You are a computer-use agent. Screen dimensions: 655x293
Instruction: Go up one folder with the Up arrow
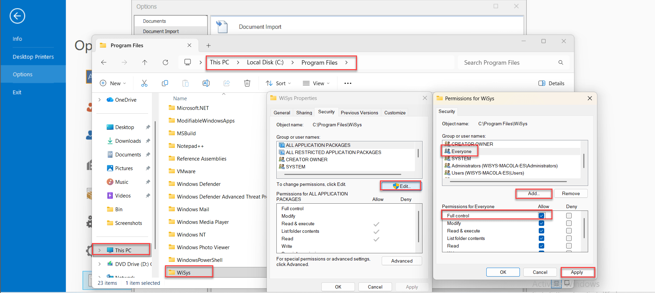click(145, 62)
